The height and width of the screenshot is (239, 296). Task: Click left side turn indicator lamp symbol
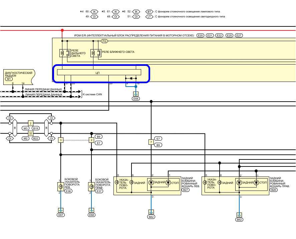[x=61, y=187]
